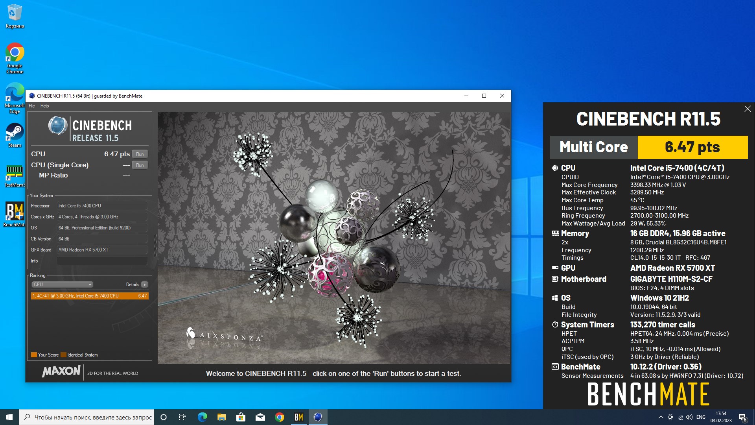Click the 133,270 timer calls text

tap(663, 325)
